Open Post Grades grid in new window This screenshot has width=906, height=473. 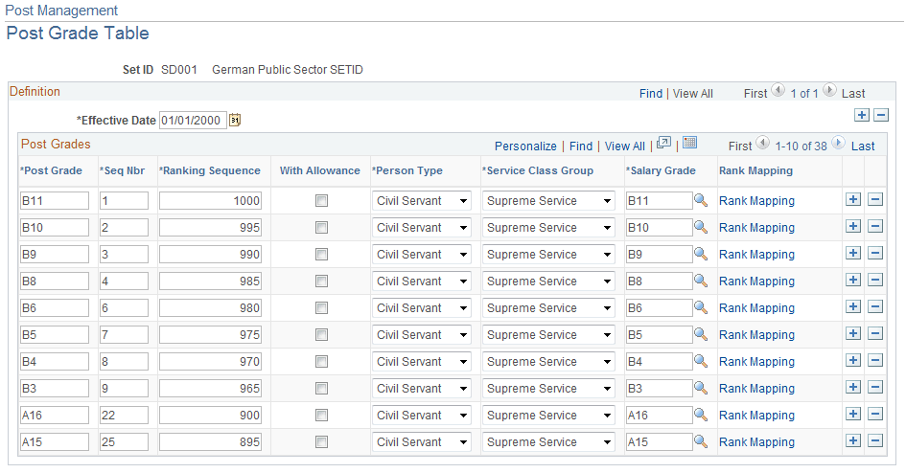(663, 143)
